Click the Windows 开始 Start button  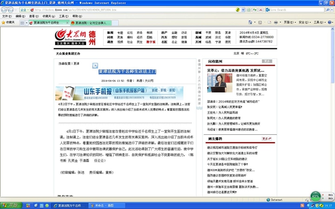click(x=11, y=206)
